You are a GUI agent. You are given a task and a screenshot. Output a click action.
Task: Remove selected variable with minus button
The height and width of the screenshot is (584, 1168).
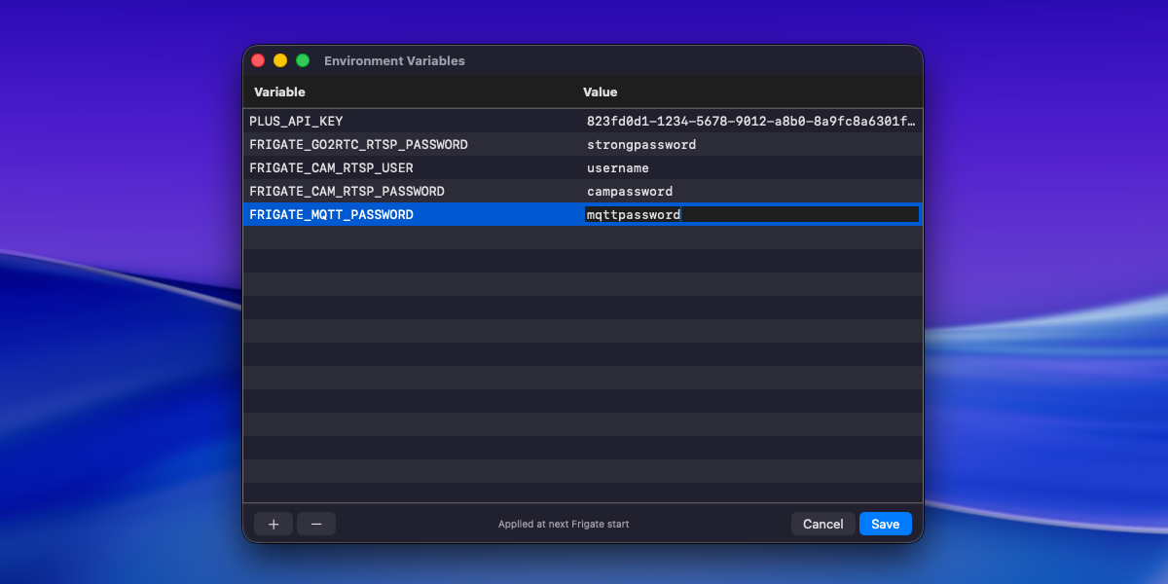[316, 524]
